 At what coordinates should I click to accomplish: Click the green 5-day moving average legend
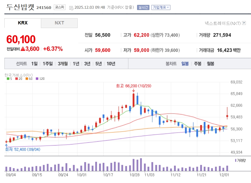(x=9, y=79)
